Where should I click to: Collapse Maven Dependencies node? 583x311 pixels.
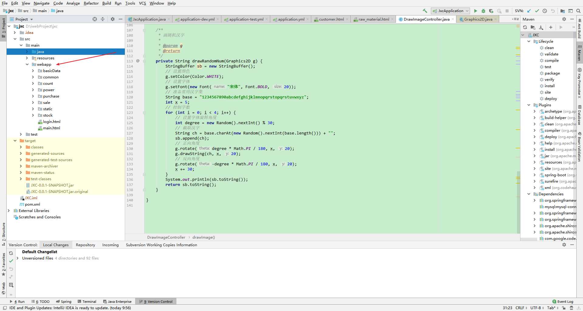click(x=529, y=194)
